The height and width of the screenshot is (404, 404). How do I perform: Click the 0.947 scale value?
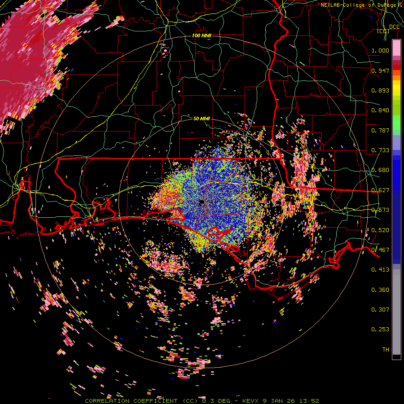[x=380, y=70]
